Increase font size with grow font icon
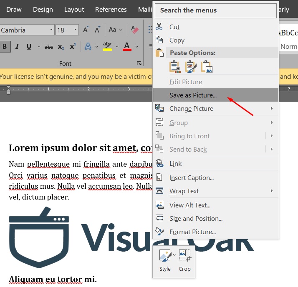298x287 pixels. tap(86, 30)
